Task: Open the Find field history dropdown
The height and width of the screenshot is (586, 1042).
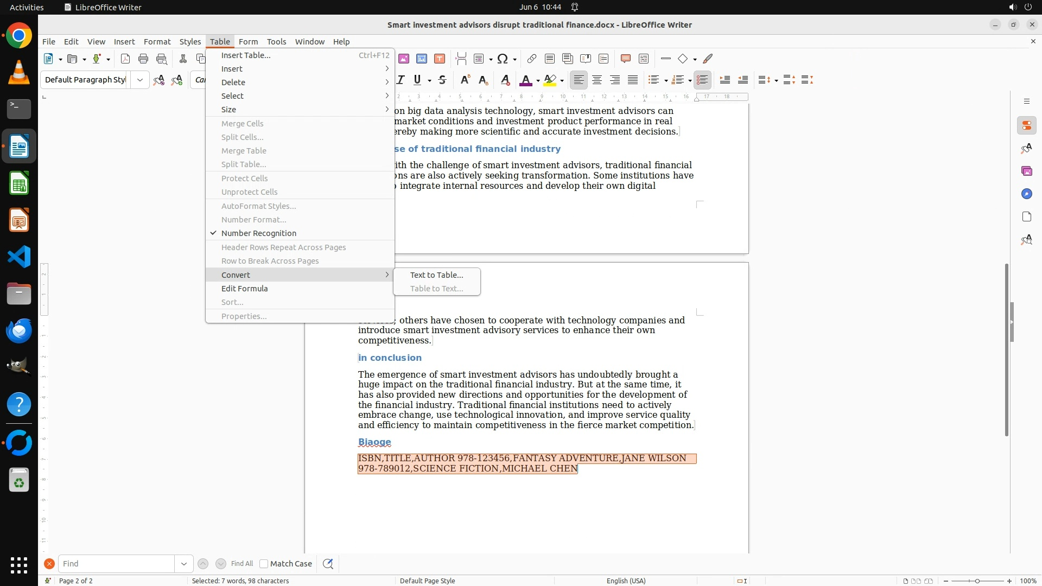Action: (184, 564)
